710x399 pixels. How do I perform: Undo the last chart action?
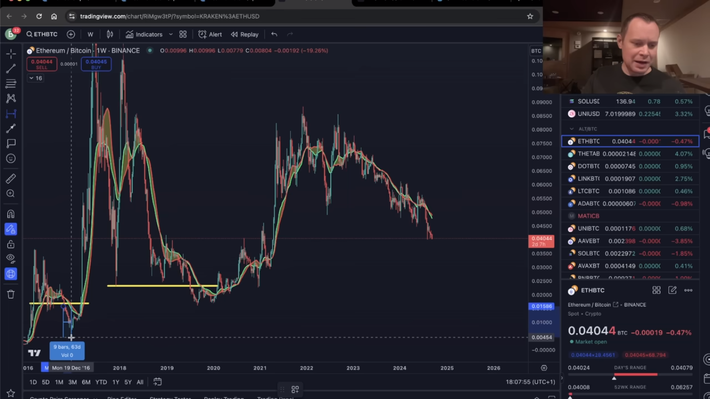(x=274, y=34)
